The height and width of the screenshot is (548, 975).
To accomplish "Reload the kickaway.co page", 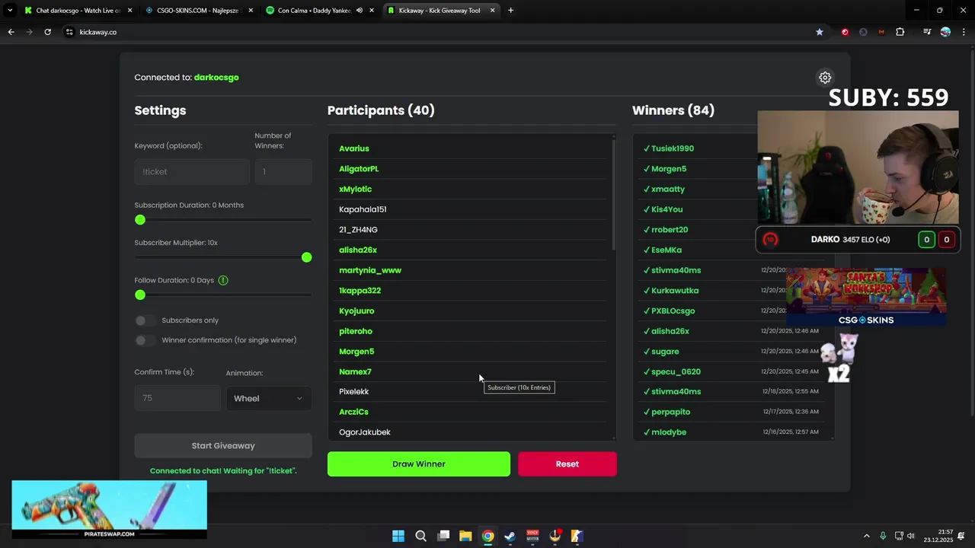I will (47, 32).
